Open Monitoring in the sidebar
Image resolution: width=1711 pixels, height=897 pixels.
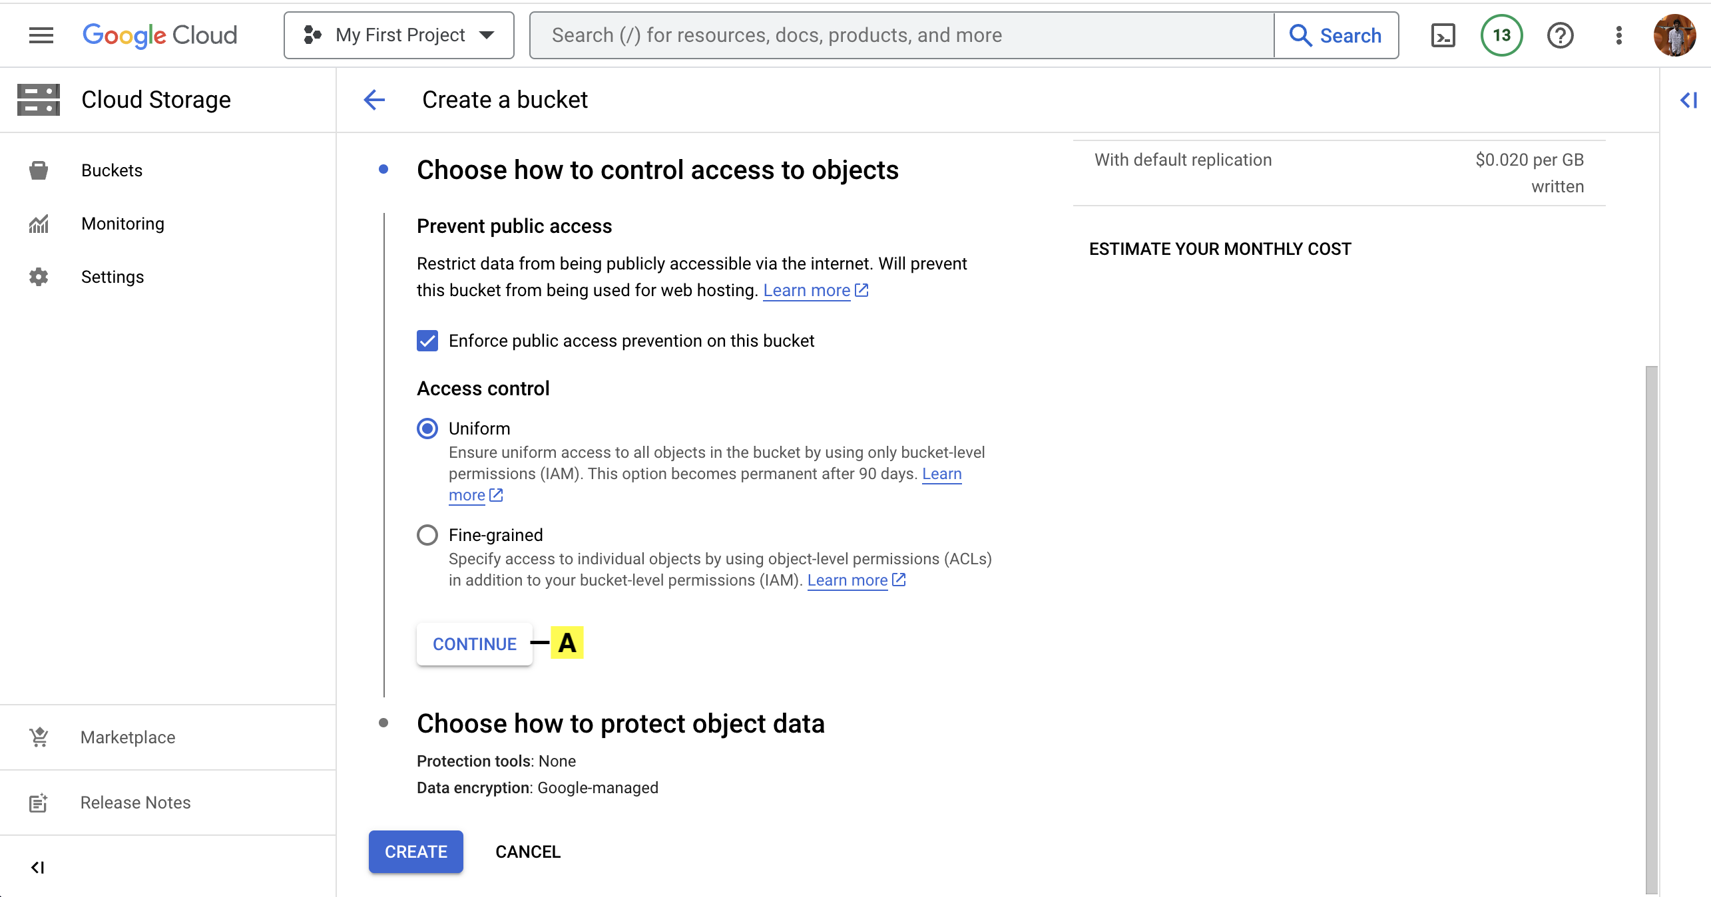(x=122, y=224)
